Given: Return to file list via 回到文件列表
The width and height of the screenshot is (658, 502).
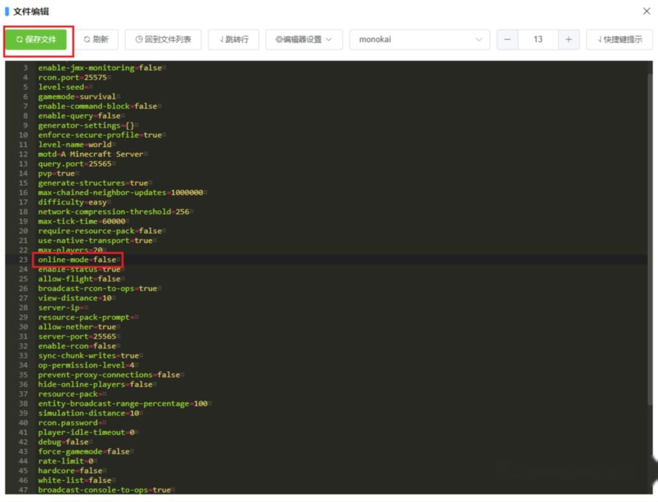Looking at the screenshot, I should click(x=162, y=40).
